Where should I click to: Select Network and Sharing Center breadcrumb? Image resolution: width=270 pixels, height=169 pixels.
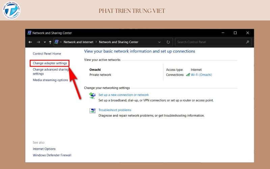tap(118, 42)
